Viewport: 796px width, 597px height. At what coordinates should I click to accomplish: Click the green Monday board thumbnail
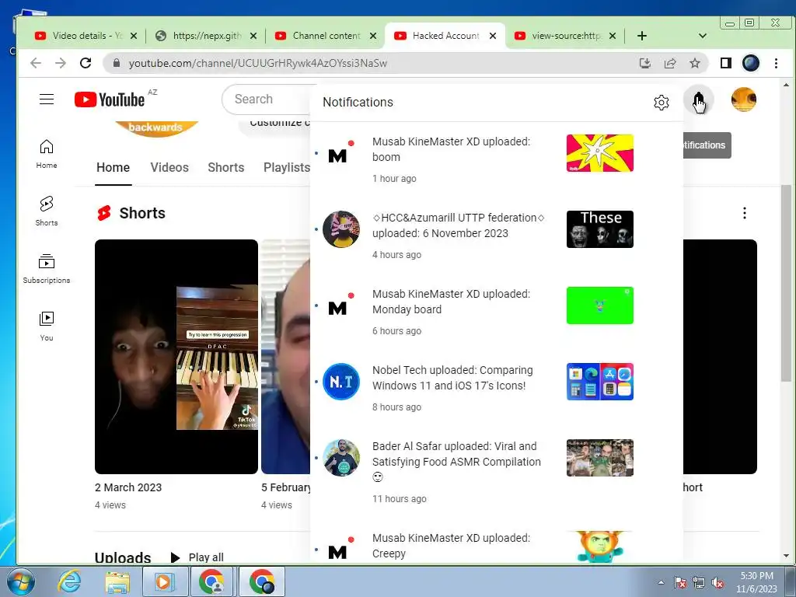coord(599,305)
